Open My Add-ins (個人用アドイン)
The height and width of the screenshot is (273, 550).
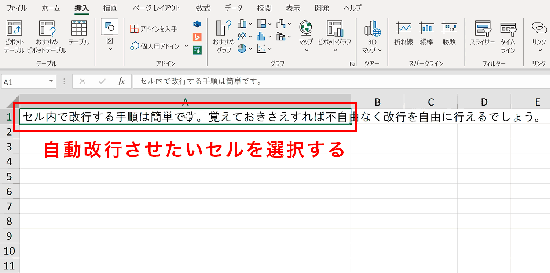click(x=155, y=46)
